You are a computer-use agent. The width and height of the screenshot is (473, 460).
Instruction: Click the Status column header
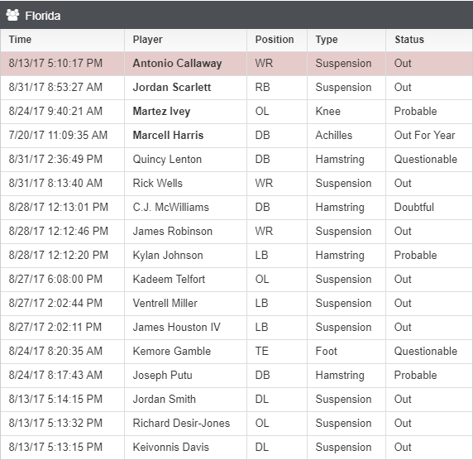(x=409, y=40)
